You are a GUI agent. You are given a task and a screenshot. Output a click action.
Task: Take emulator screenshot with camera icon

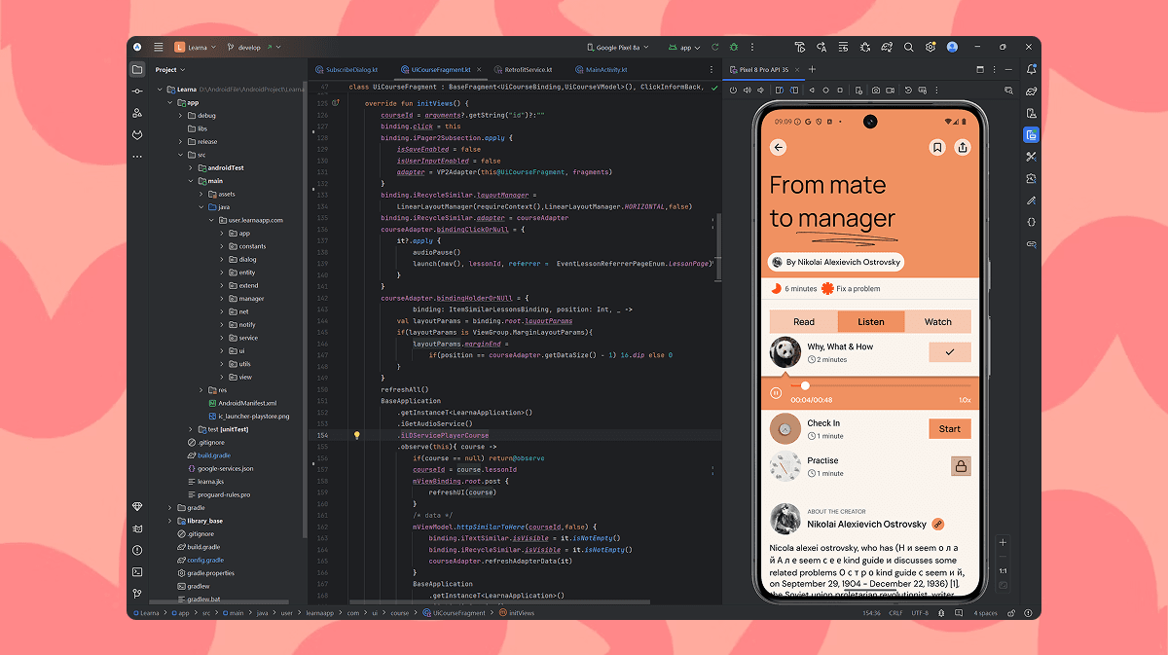pos(875,91)
